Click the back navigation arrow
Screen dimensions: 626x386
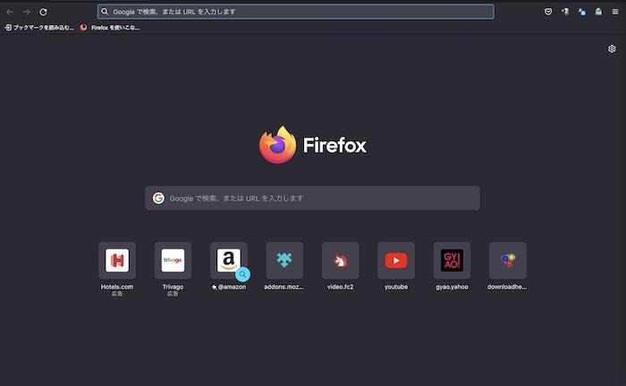click(10, 12)
